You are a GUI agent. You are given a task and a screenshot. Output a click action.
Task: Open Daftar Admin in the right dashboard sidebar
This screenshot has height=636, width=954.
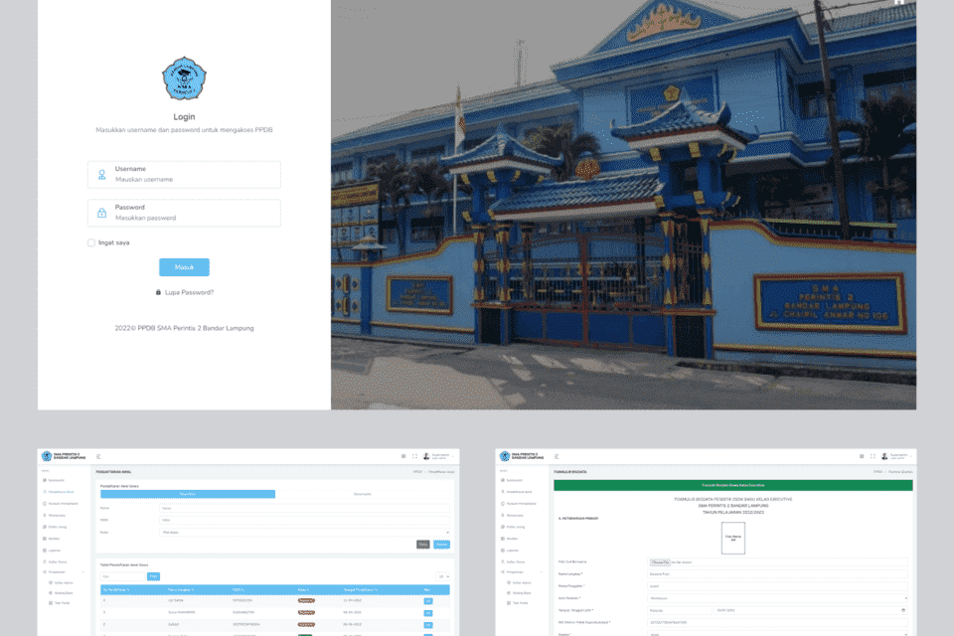521,583
